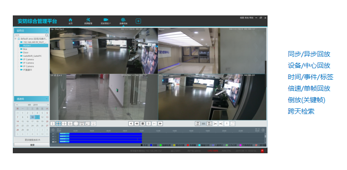Open the 资源管理 resource management tab
Image resolution: width=347 pixels, height=170 pixels.
(x=88, y=21)
